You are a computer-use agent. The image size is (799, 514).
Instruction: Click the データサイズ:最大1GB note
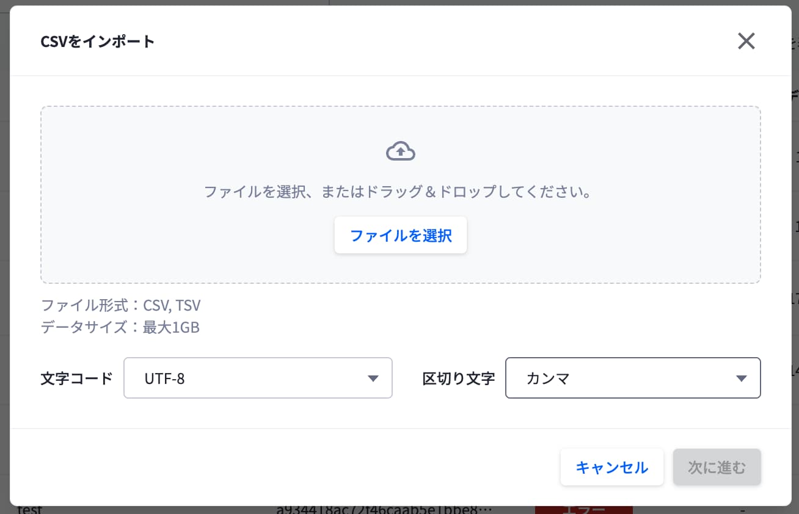[120, 327]
